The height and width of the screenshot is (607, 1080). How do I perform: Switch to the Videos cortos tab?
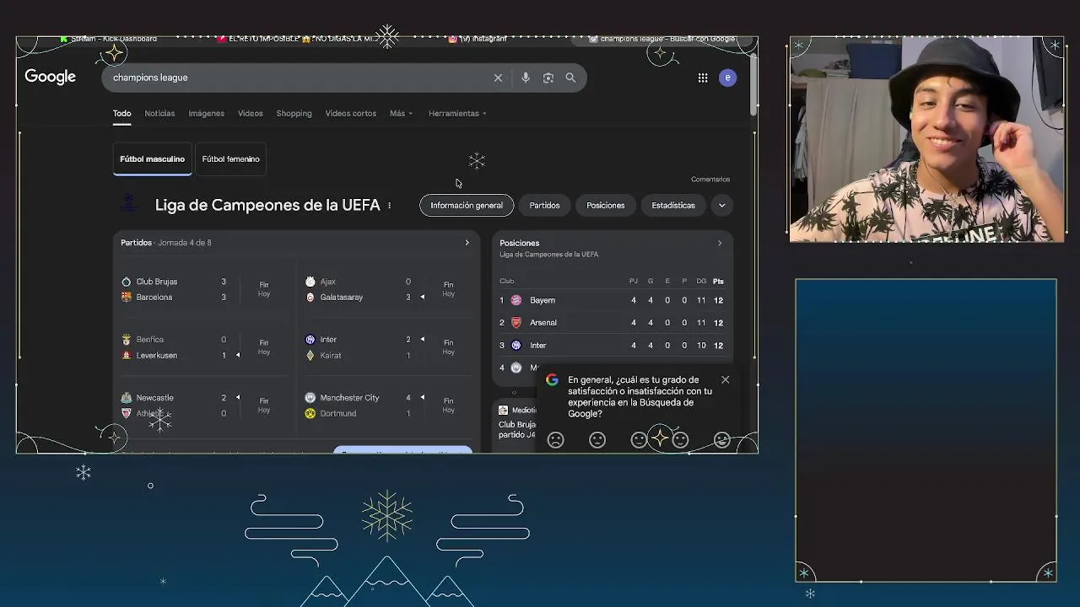coord(351,113)
